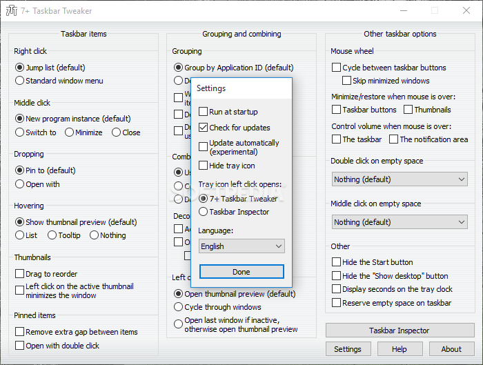This screenshot has height=365, width=483.
Task: Enable Update automatically (experimental)
Action: (x=203, y=146)
